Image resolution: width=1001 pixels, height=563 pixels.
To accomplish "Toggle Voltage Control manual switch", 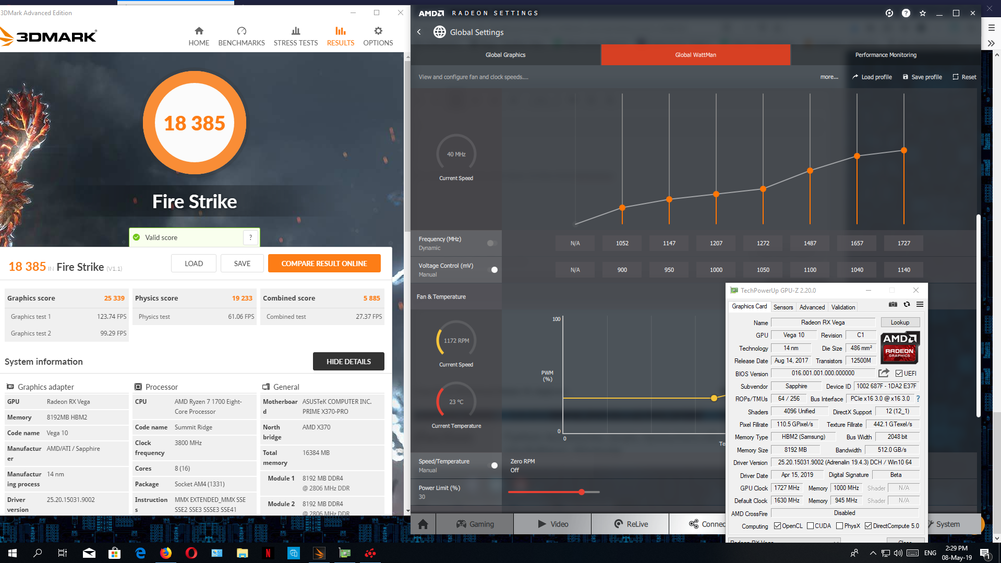I will [x=493, y=270].
